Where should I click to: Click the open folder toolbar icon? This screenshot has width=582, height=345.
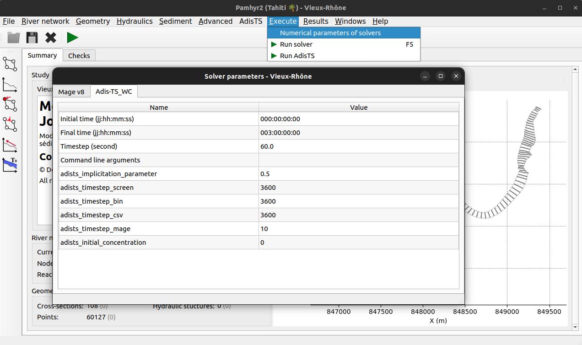pos(14,38)
